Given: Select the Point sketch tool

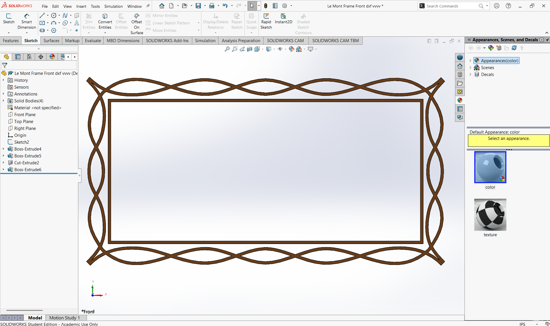Looking at the screenshot, I should pos(77,30).
